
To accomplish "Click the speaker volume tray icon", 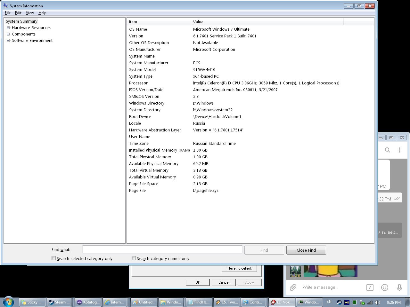I will click(x=378, y=302).
